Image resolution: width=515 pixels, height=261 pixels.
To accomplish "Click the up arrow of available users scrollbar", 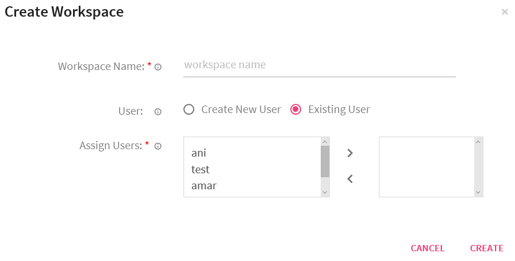I will click(325, 142).
